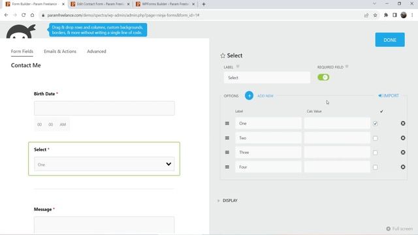Click the Calc Value field for option One

pyautogui.click(x=337, y=123)
